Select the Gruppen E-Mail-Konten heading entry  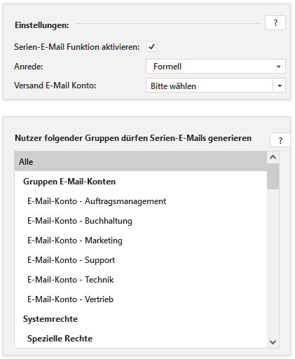tap(141, 182)
